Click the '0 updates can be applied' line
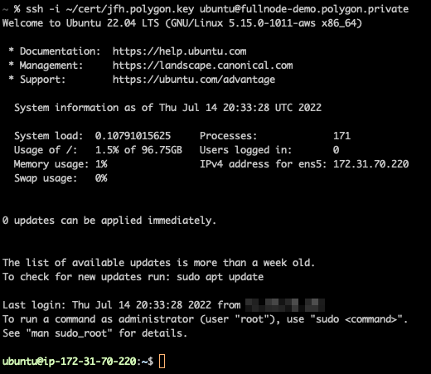 [109, 221]
